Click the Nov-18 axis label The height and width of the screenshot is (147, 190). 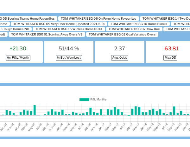click(178, 127)
